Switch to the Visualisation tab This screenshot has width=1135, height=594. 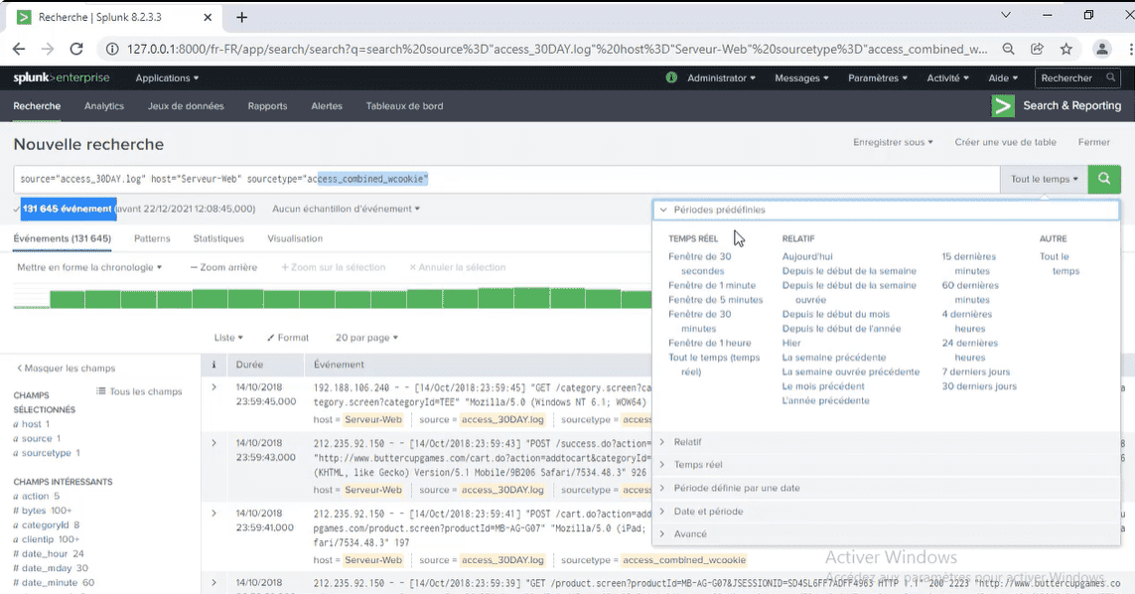pos(295,238)
